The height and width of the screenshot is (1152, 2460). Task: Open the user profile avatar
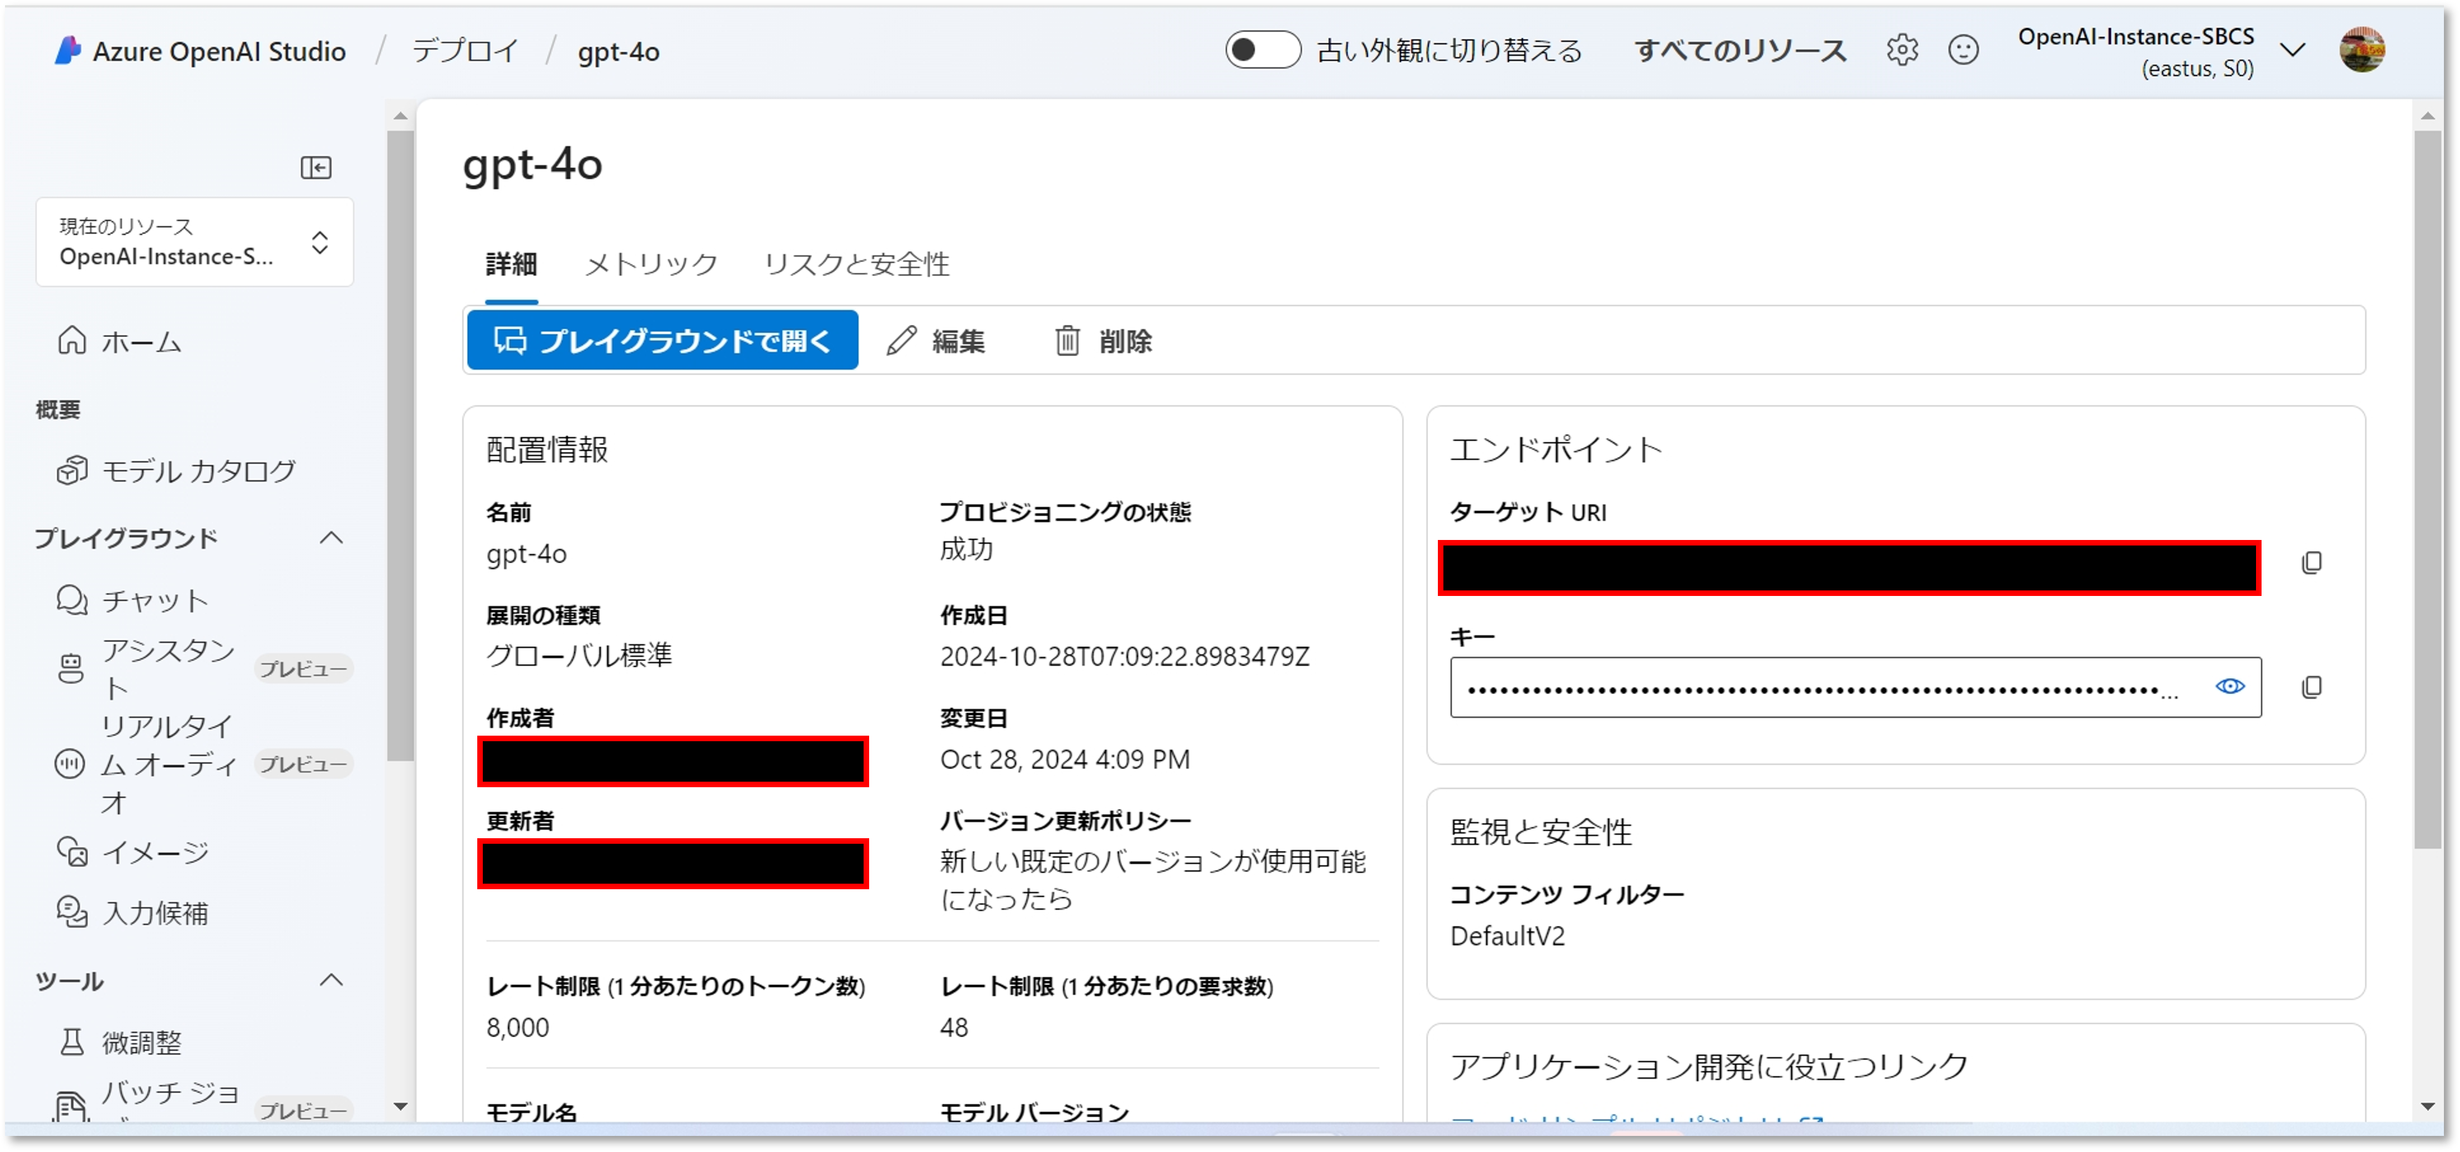(2362, 50)
